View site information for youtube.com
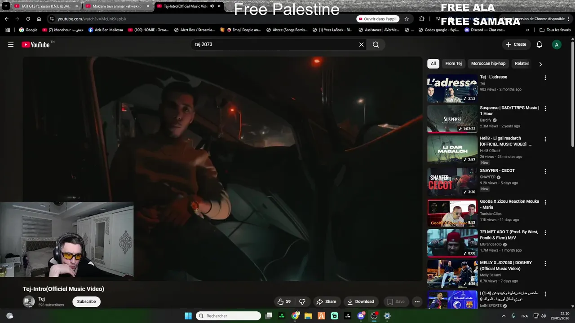The width and height of the screenshot is (575, 323). (52, 19)
